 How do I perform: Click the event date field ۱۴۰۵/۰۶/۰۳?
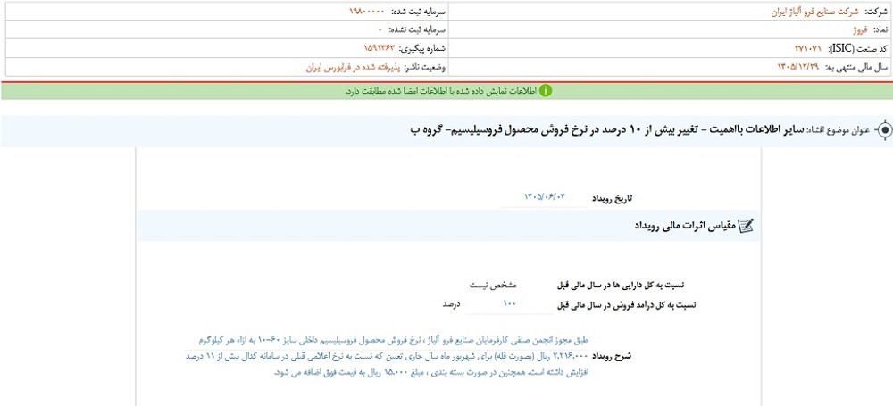[x=544, y=197]
